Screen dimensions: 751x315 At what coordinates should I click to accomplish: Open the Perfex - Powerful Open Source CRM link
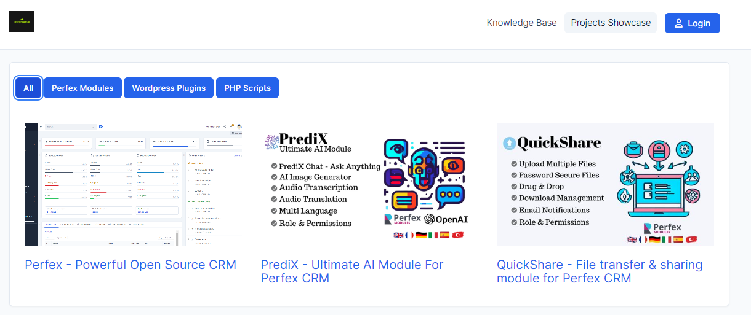coord(131,265)
